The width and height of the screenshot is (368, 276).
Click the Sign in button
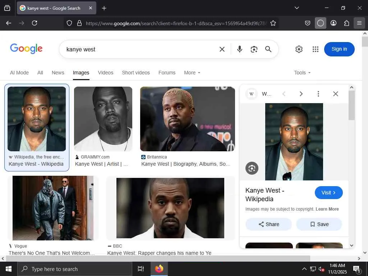click(339, 49)
